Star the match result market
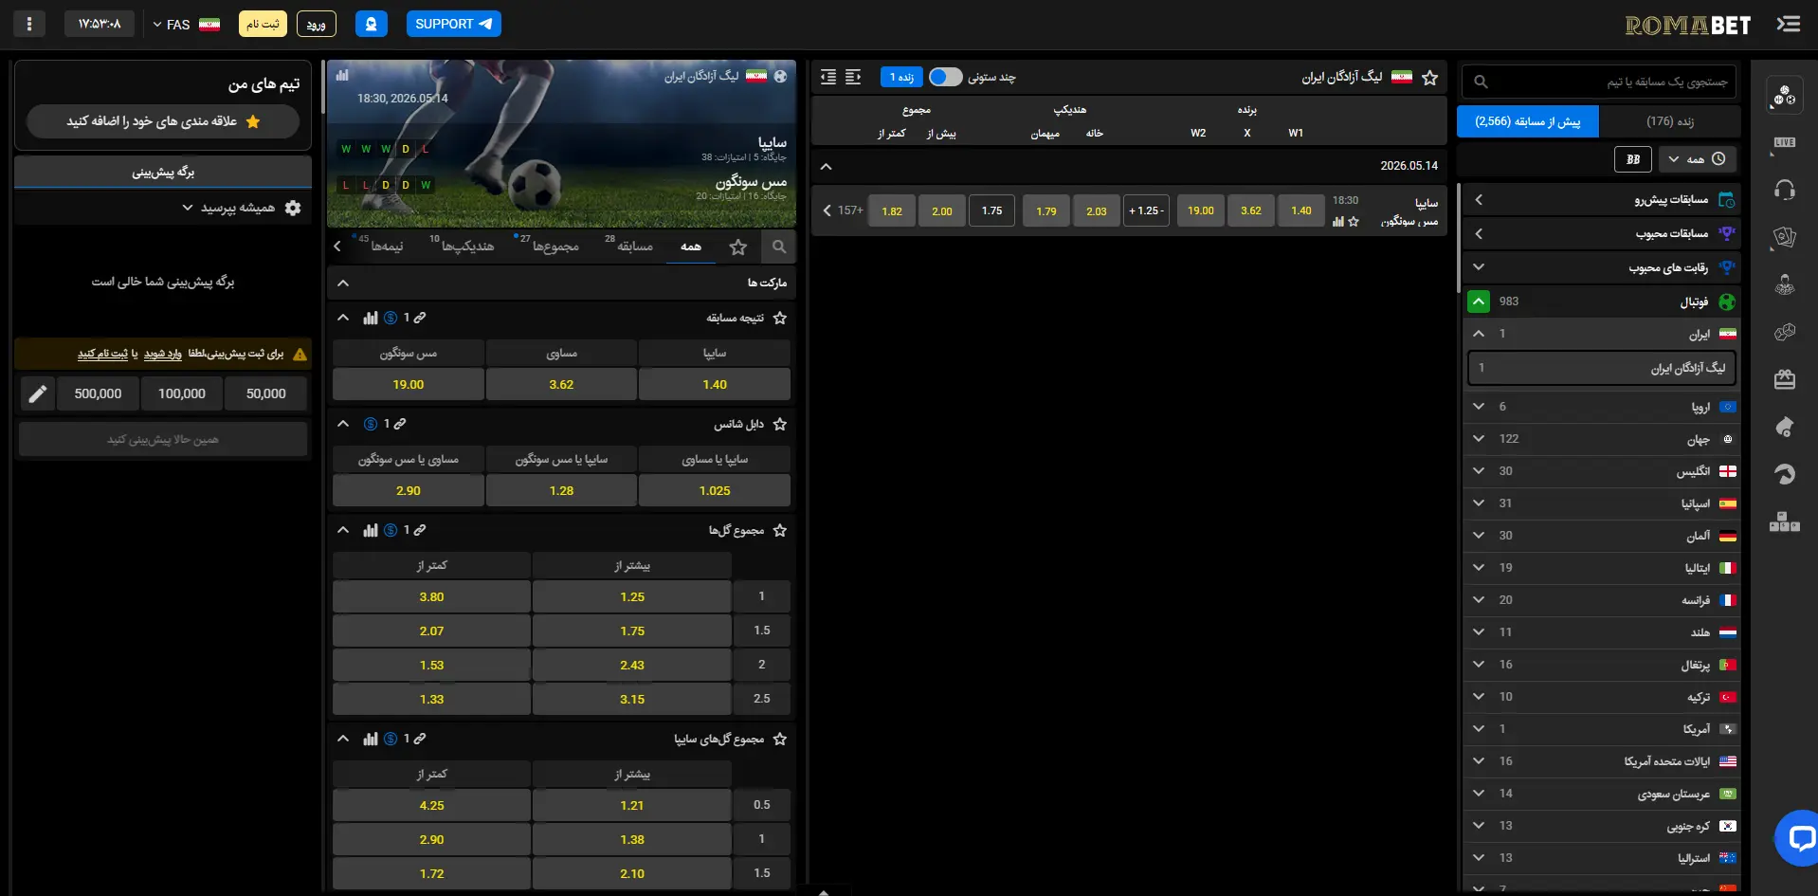 (x=780, y=319)
